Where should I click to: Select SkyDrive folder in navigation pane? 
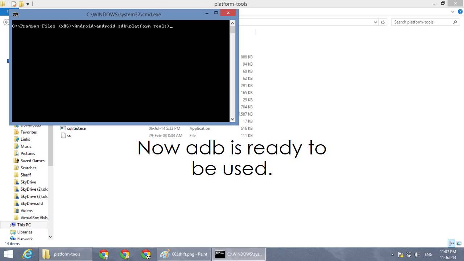[28, 182]
